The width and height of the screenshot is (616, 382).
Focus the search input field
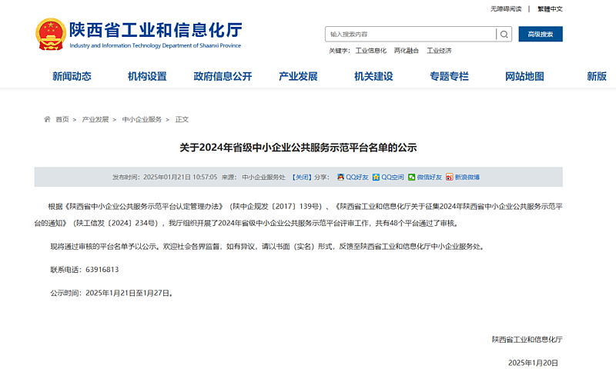pos(410,35)
